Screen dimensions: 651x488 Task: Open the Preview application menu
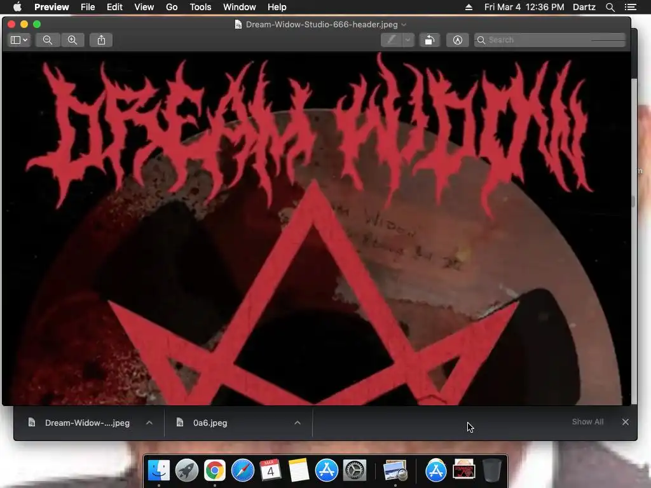click(51, 7)
